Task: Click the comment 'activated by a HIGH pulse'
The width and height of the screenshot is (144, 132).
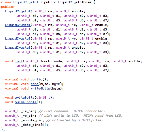Action: (74, 120)
